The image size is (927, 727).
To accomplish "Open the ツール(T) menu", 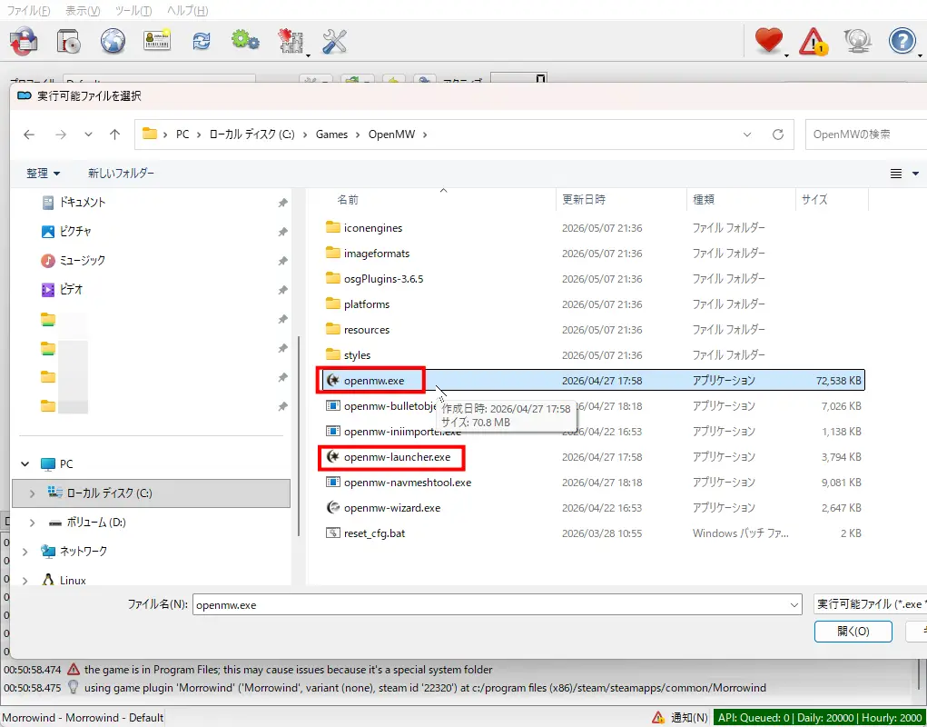I will click(133, 11).
